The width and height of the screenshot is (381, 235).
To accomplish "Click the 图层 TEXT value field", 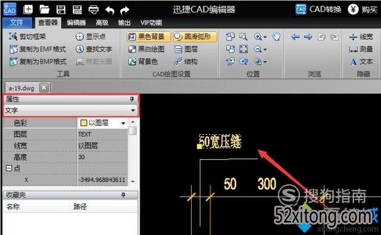I will pos(102,134).
